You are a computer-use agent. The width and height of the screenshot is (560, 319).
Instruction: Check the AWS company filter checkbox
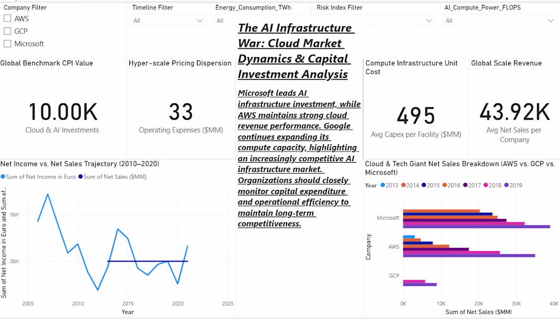coord(8,18)
